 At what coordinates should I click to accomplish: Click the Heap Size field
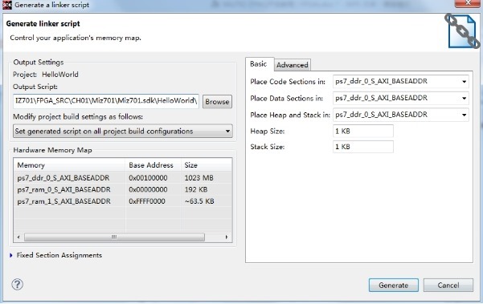(x=363, y=132)
